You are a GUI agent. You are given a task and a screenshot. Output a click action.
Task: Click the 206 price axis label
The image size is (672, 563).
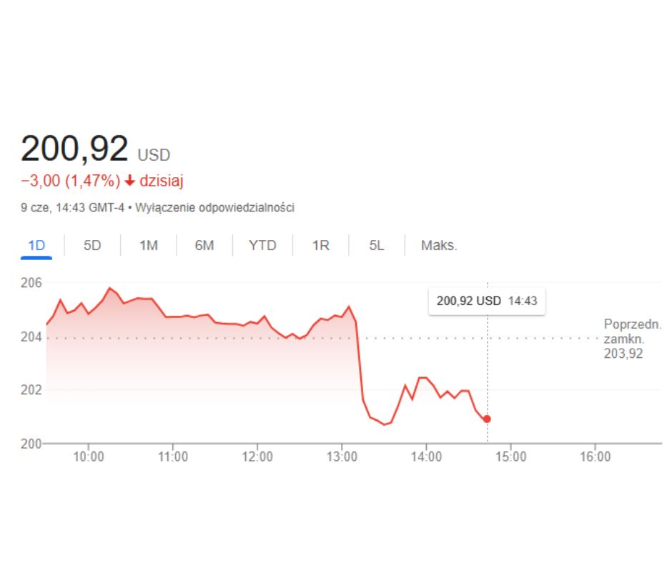click(31, 283)
